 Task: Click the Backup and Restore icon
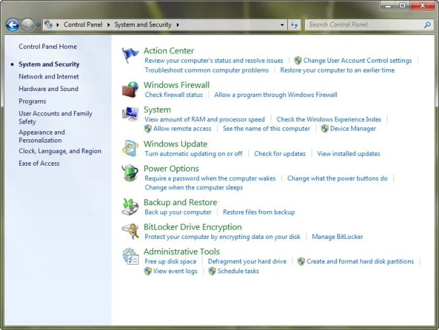(130, 207)
